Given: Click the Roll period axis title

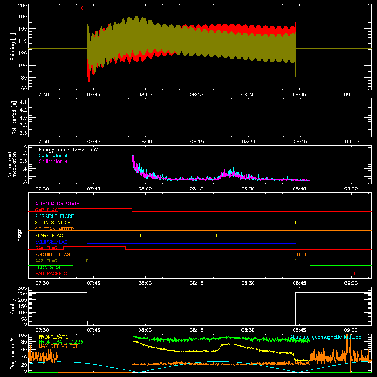Looking at the screenshot, I should tap(14, 117).
